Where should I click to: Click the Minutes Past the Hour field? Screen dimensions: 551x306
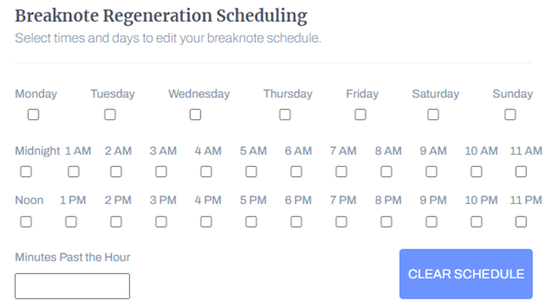[72, 286]
